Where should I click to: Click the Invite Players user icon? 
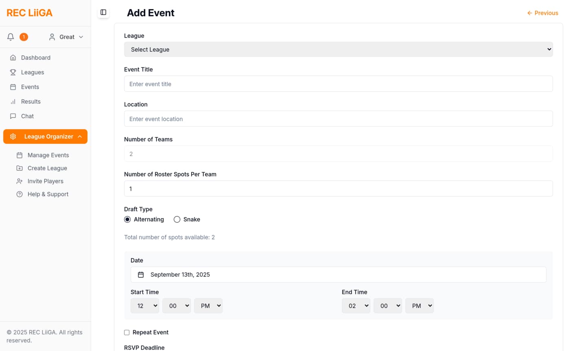click(x=20, y=181)
